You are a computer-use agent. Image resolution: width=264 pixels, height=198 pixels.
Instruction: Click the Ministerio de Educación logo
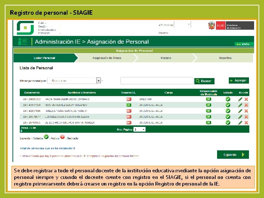click(x=240, y=26)
